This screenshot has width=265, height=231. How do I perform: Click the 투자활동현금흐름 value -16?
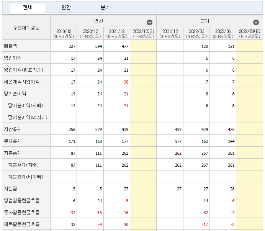pyautogui.click(x=125, y=213)
